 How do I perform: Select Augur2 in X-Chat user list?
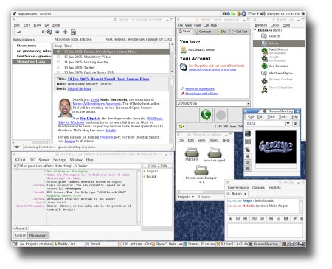(x=152, y=171)
